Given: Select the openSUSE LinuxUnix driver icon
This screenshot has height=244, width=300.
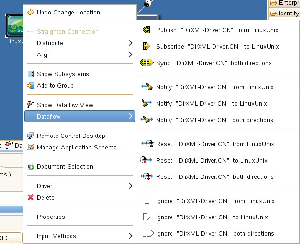Looking at the screenshot, I should [x=15, y=26].
